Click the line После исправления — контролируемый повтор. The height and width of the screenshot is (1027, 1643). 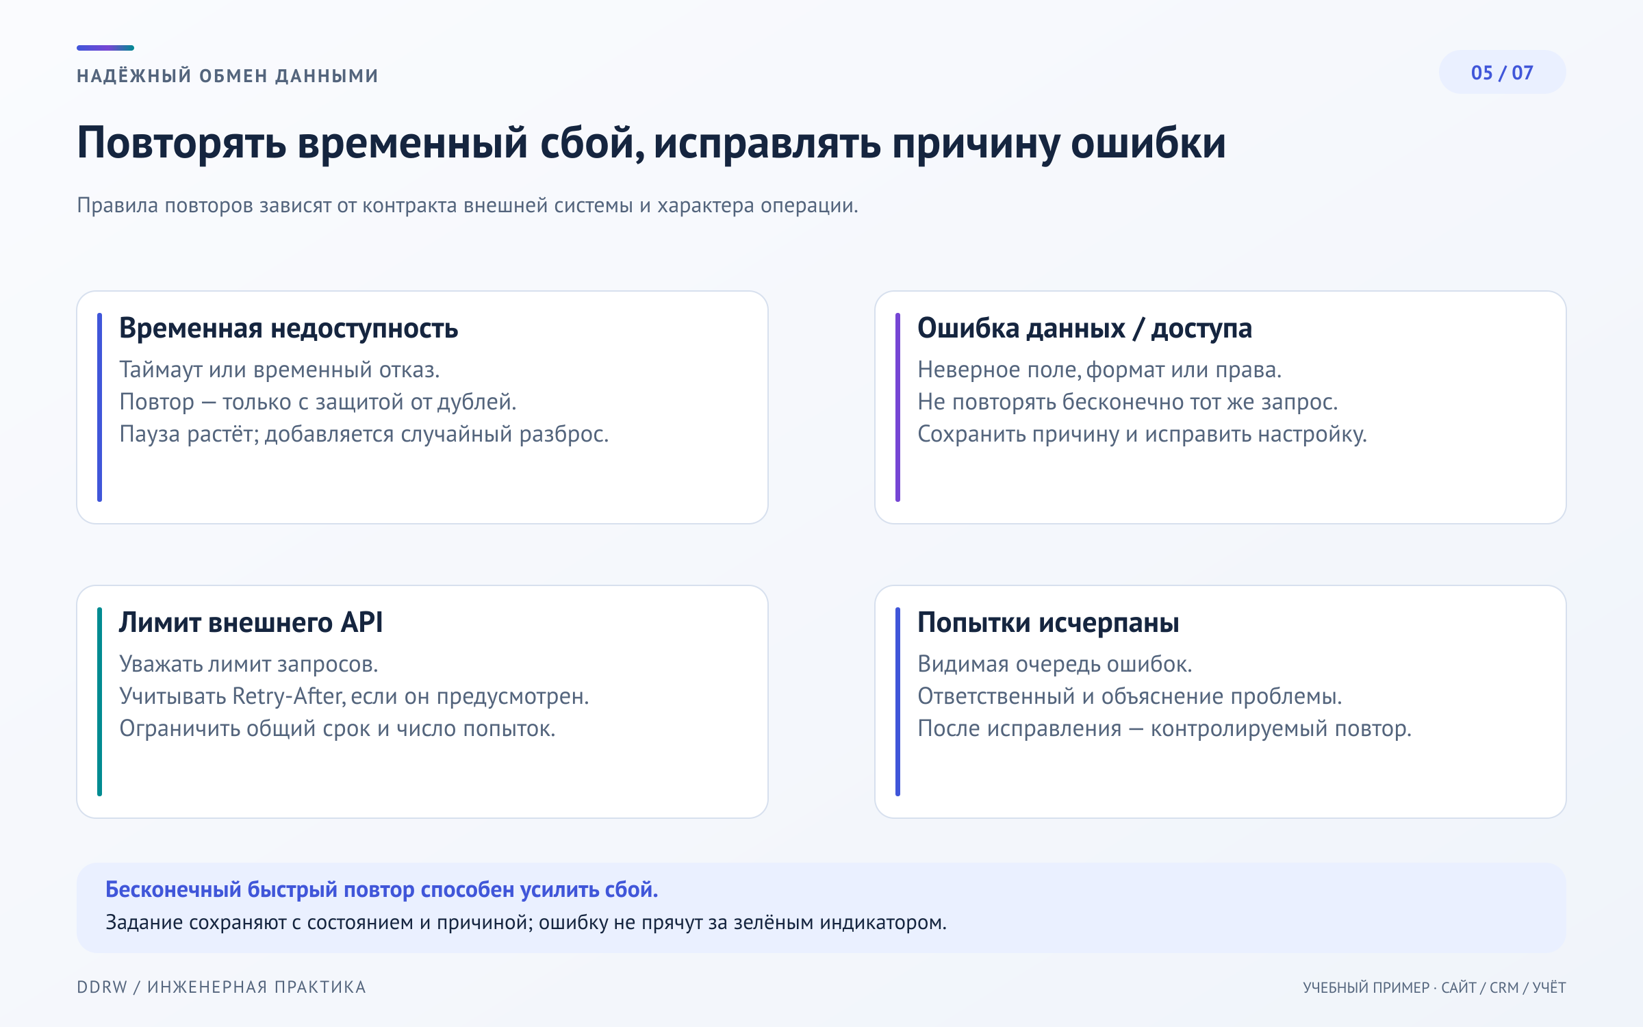click(1164, 728)
